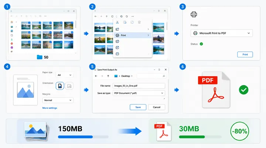Click the breadcrumb chevron after Desktop
Viewport: 266px width, 148px height.
132,76
